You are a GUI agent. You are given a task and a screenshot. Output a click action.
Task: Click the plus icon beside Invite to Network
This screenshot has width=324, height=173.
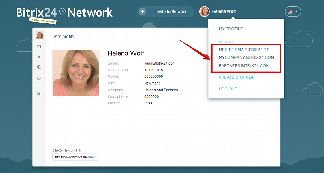143,12
